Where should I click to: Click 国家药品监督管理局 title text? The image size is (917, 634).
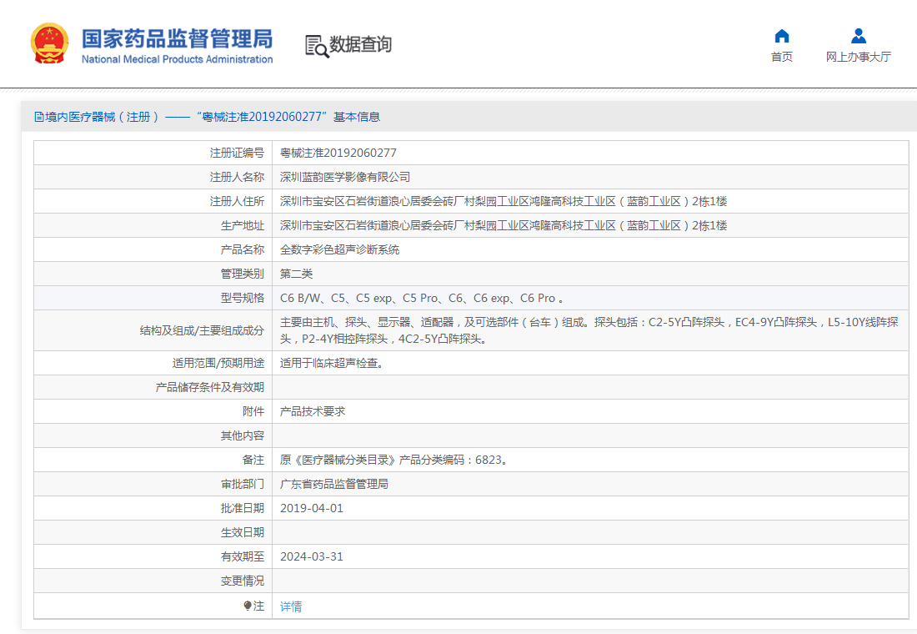click(178, 38)
